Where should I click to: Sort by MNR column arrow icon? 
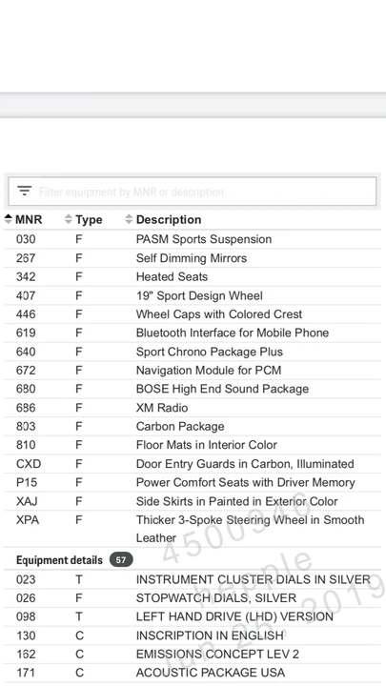[x=9, y=219]
